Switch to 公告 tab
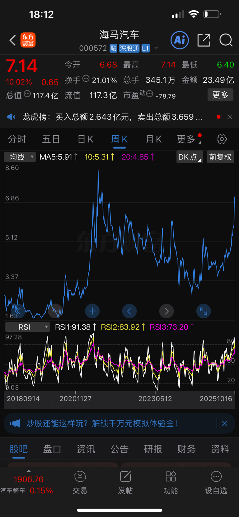The image size is (239, 517). (x=119, y=449)
